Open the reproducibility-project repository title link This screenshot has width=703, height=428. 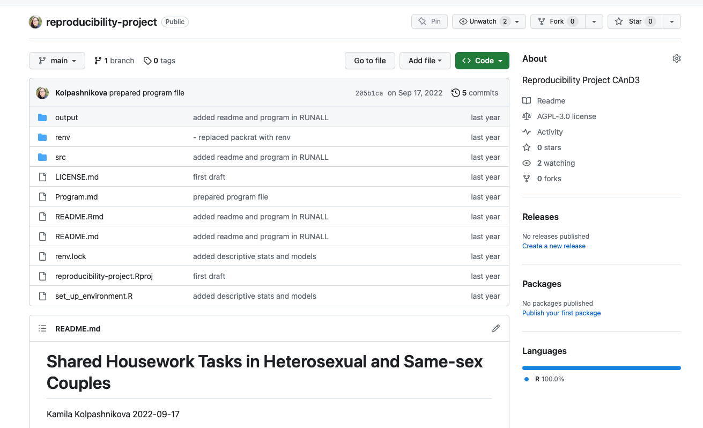[101, 22]
